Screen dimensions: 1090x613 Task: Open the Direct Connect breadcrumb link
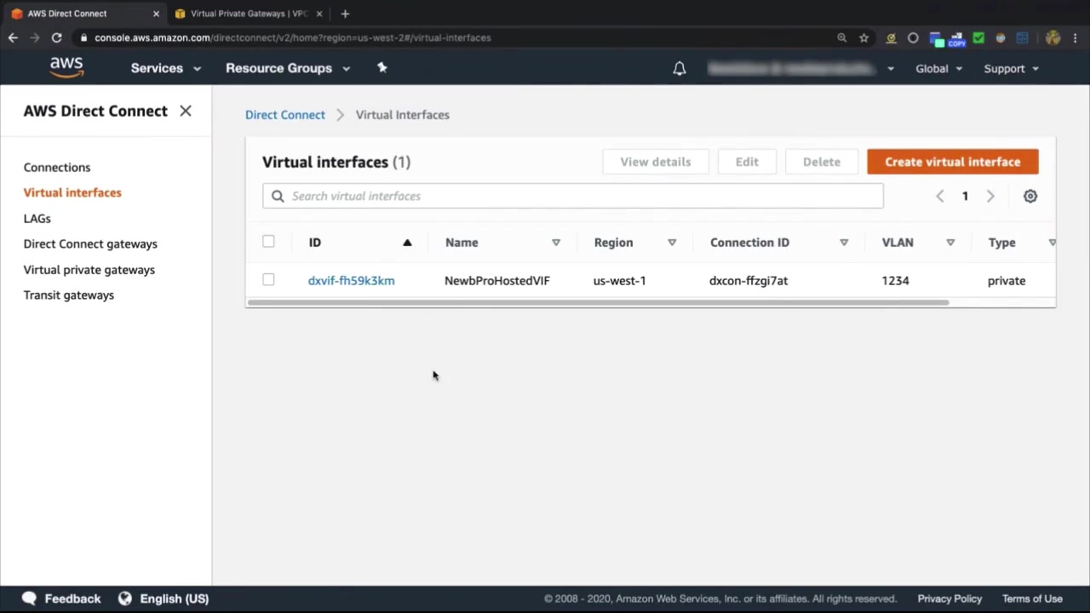[285, 115]
